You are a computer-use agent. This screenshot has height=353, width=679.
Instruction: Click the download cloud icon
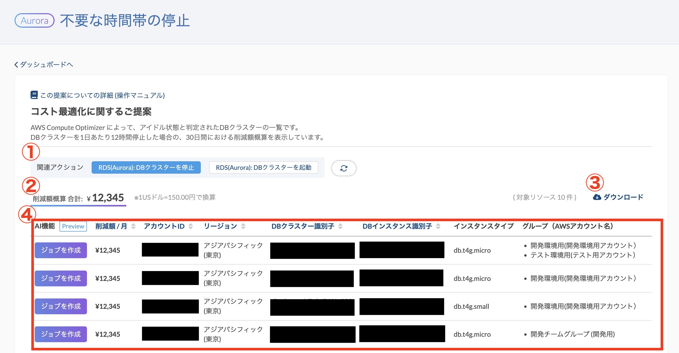point(597,197)
